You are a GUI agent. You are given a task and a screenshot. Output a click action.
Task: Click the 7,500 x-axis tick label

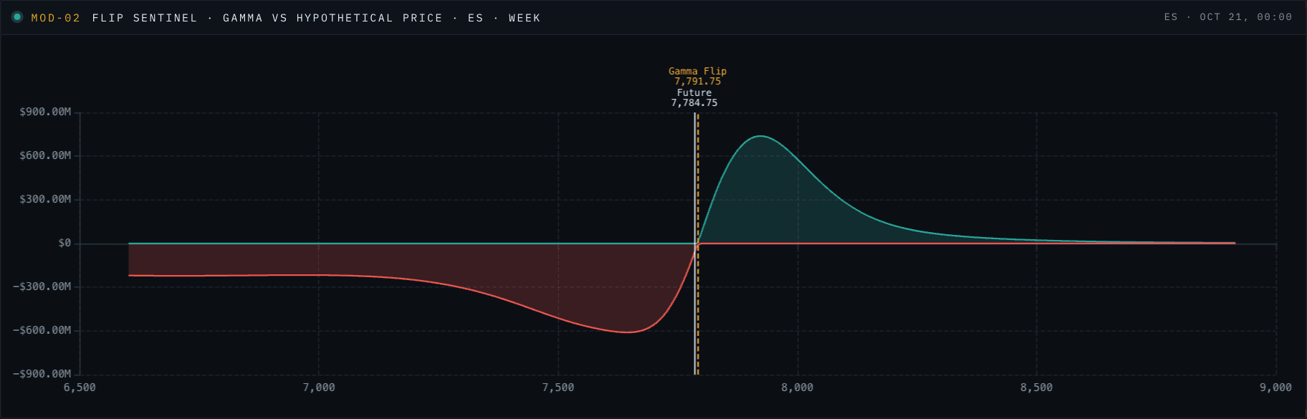click(x=558, y=387)
